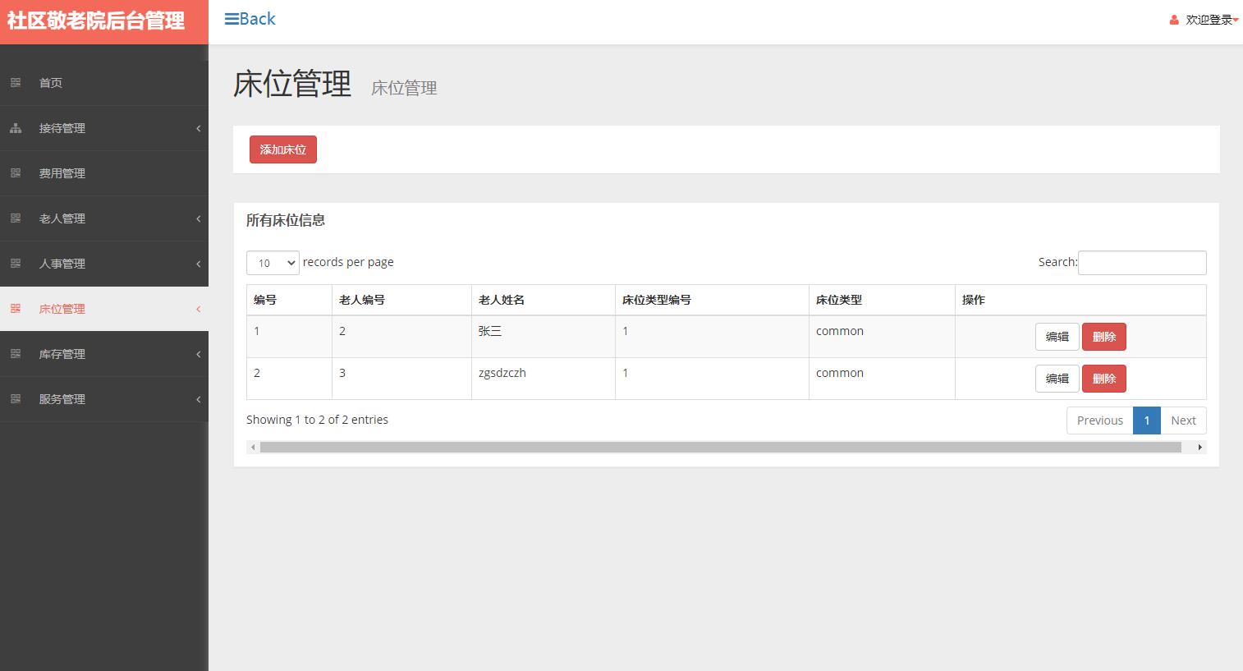Click the 接待管理 sidebar icon
This screenshot has width=1243, height=671.
16,128
